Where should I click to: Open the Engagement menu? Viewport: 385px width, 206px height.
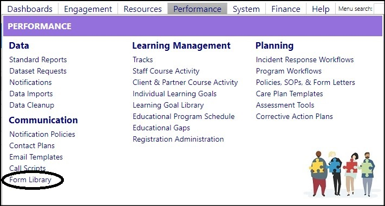pyautogui.click(x=88, y=9)
